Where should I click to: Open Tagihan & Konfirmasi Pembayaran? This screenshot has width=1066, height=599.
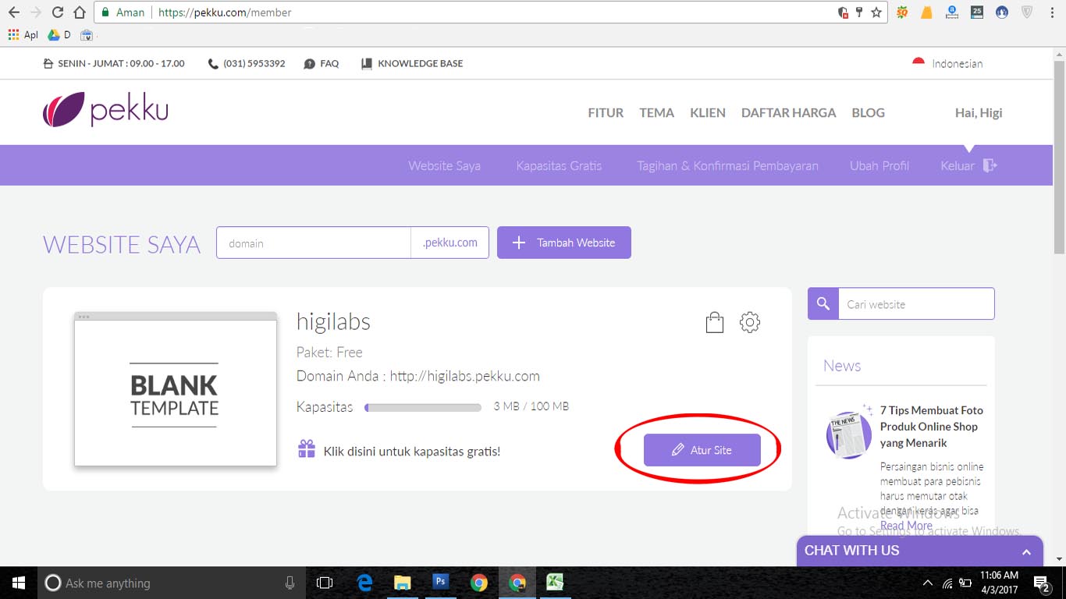(727, 165)
